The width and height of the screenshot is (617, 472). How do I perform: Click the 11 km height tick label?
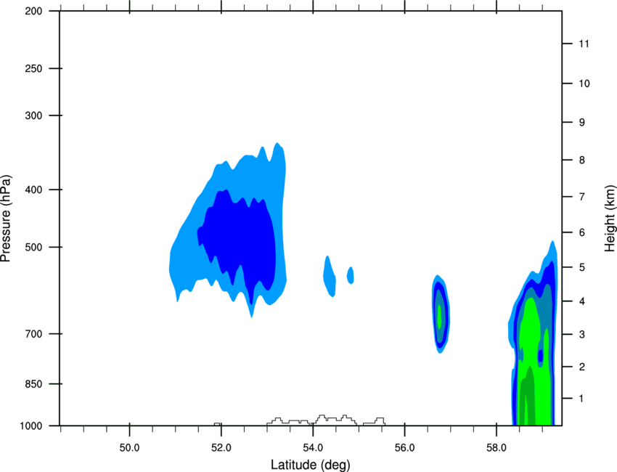tap(584, 44)
